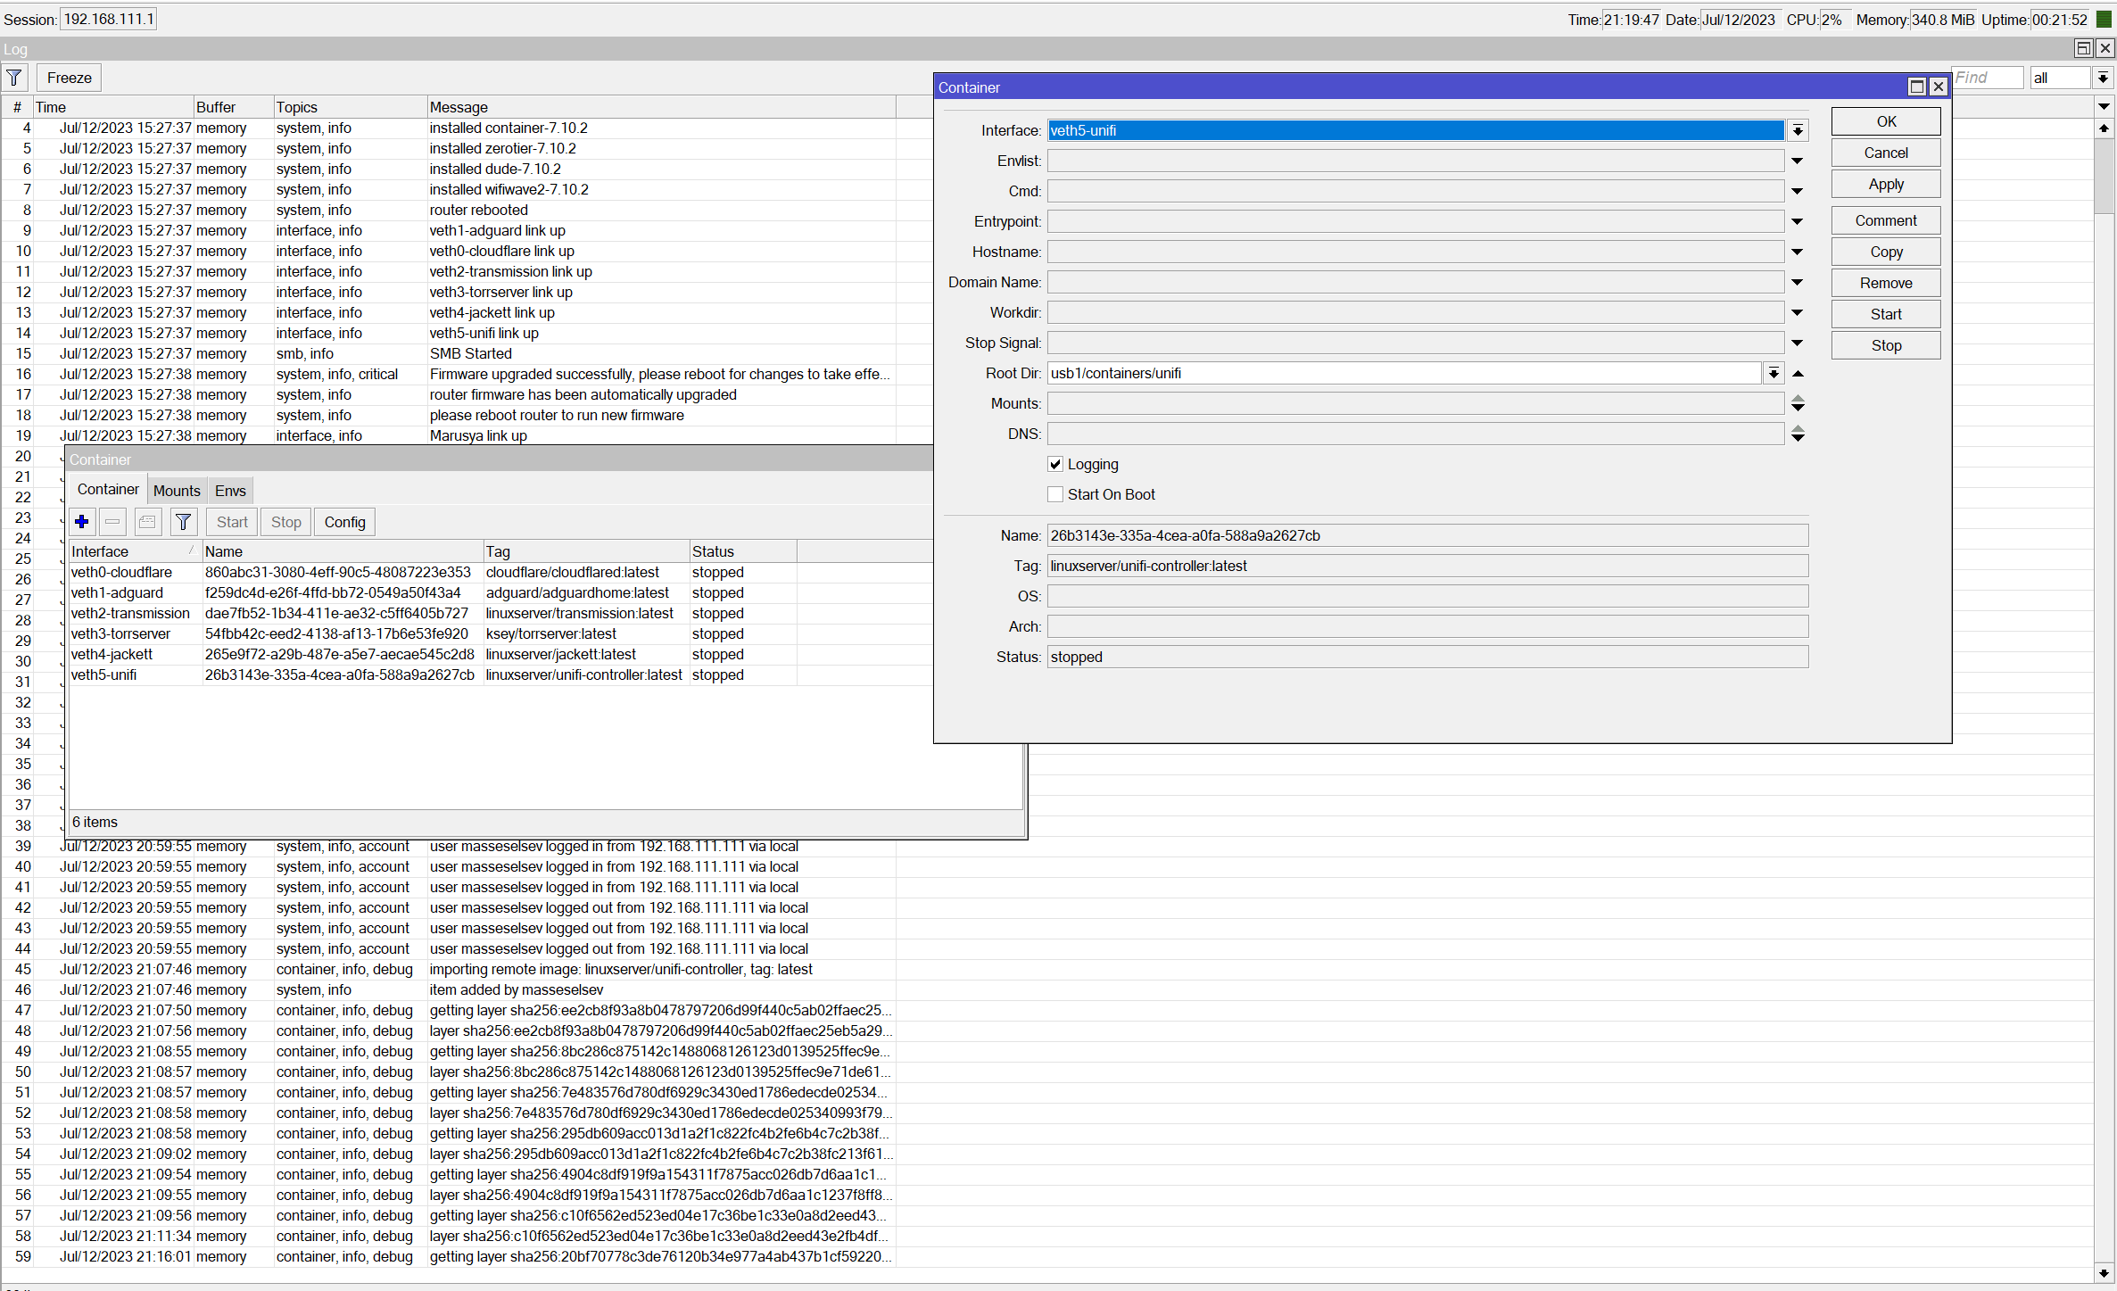2117x1291 pixels.
Task: Expand the Envlist field arrow
Action: pyautogui.click(x=1798, y=161)
